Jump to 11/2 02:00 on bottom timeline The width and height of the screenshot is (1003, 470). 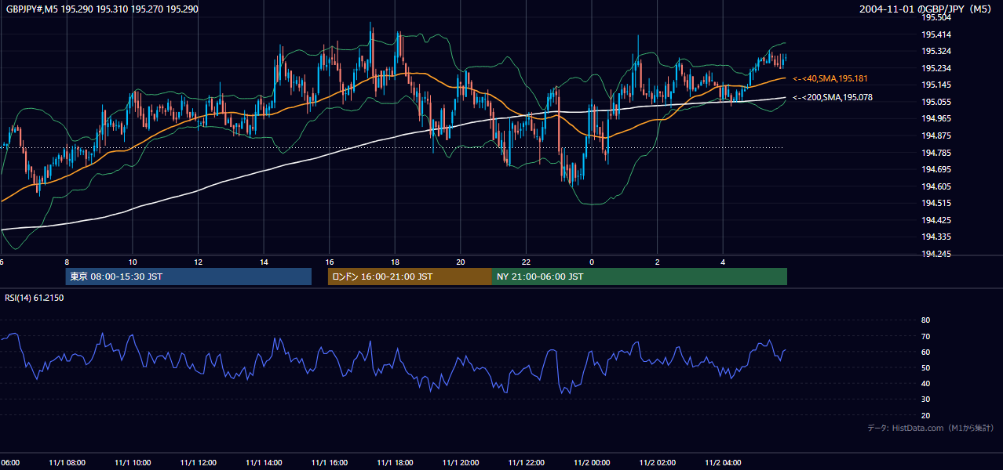(658, 463)
